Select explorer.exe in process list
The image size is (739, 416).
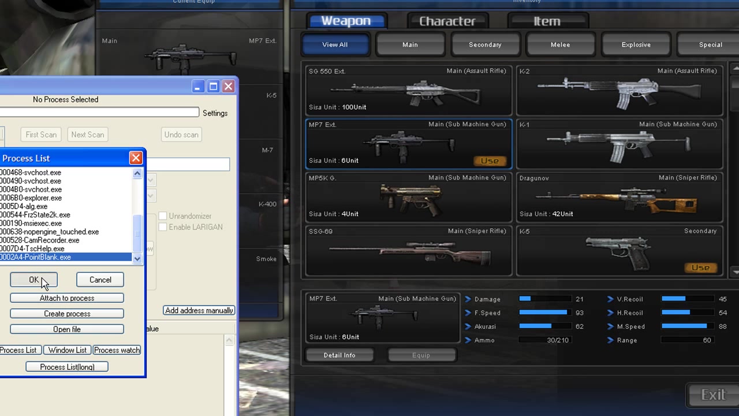(66, 198)
